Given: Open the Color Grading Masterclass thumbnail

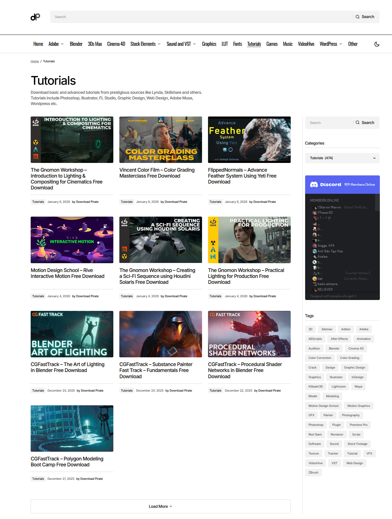Looking at the screenshot, I should coord(160,140).
